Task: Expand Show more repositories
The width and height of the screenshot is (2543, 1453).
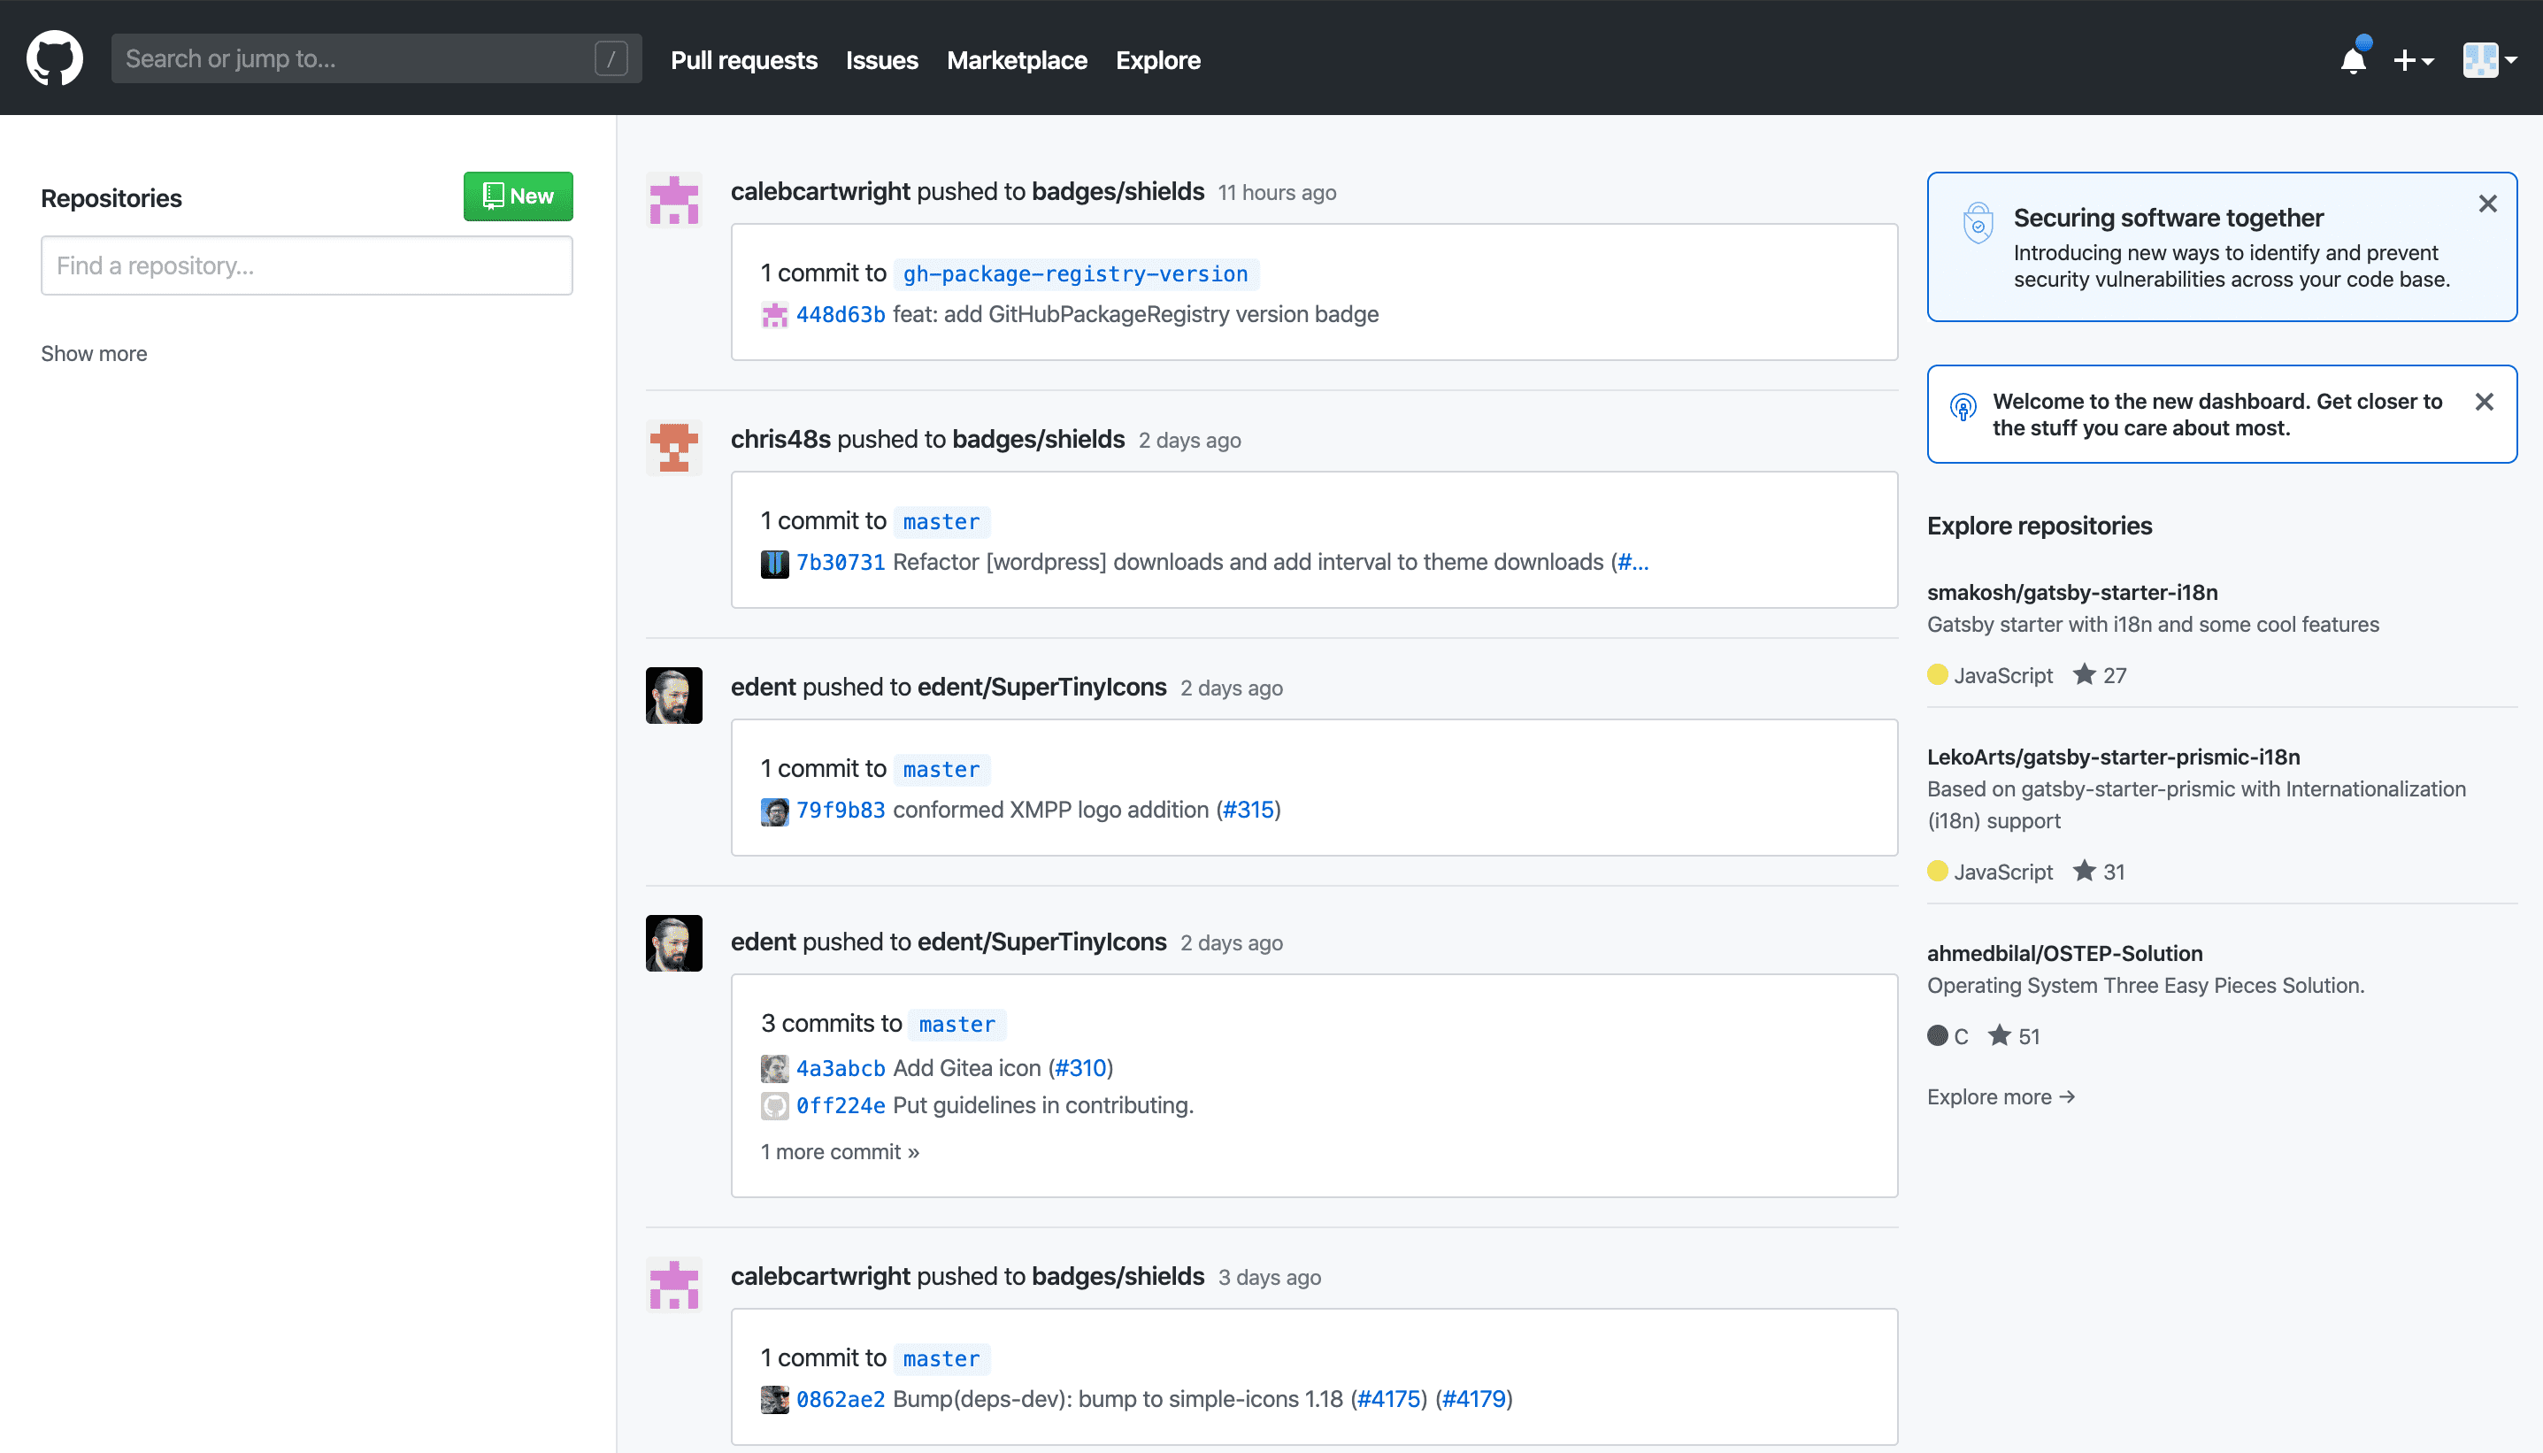Action: coord(94,353)
